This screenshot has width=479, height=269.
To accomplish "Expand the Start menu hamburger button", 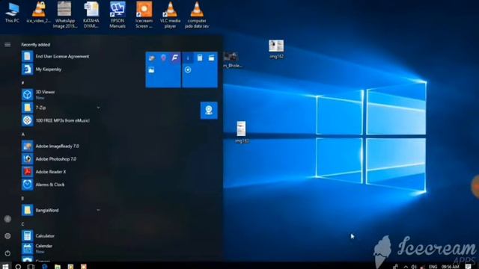I will 7,45.
